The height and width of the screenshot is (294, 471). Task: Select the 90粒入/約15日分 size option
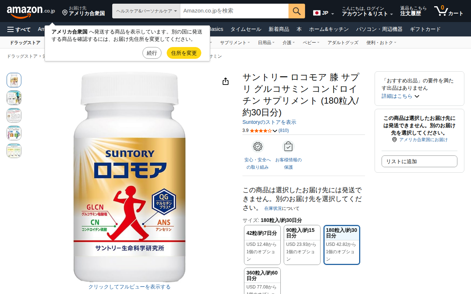click(302, 245)
